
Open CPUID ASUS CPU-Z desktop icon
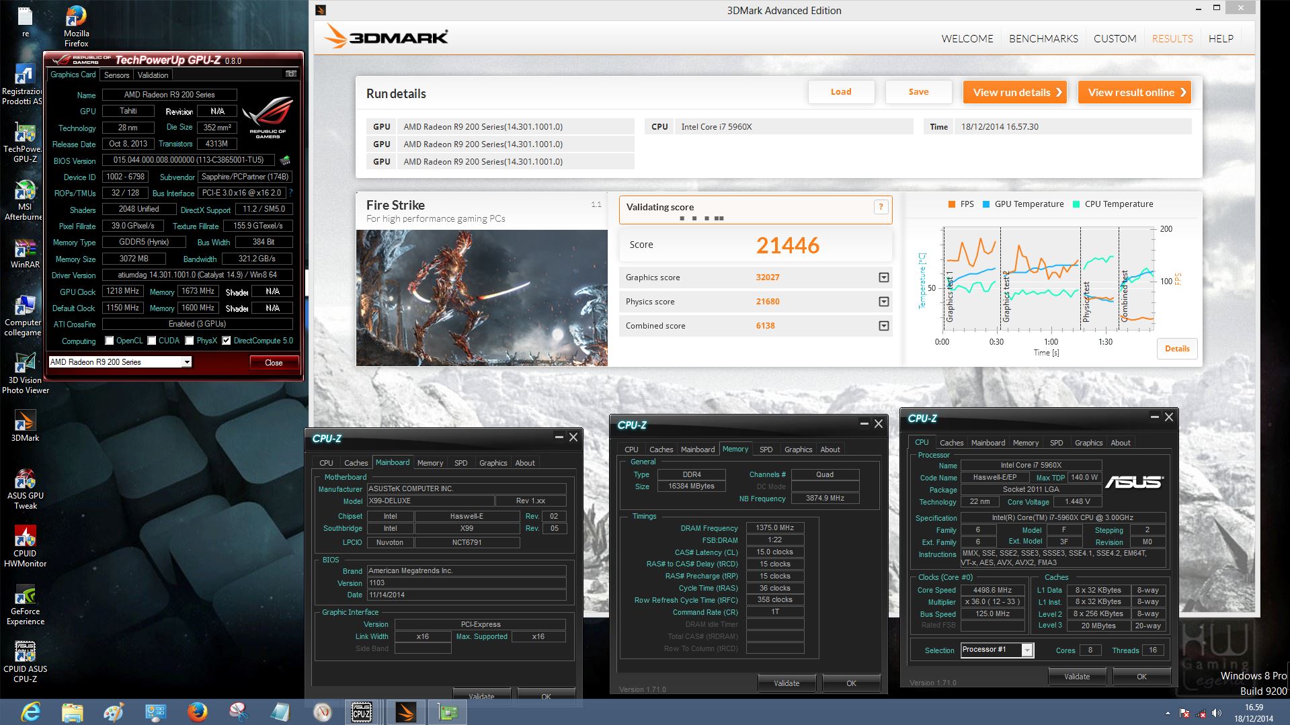(x=25, y=662)
